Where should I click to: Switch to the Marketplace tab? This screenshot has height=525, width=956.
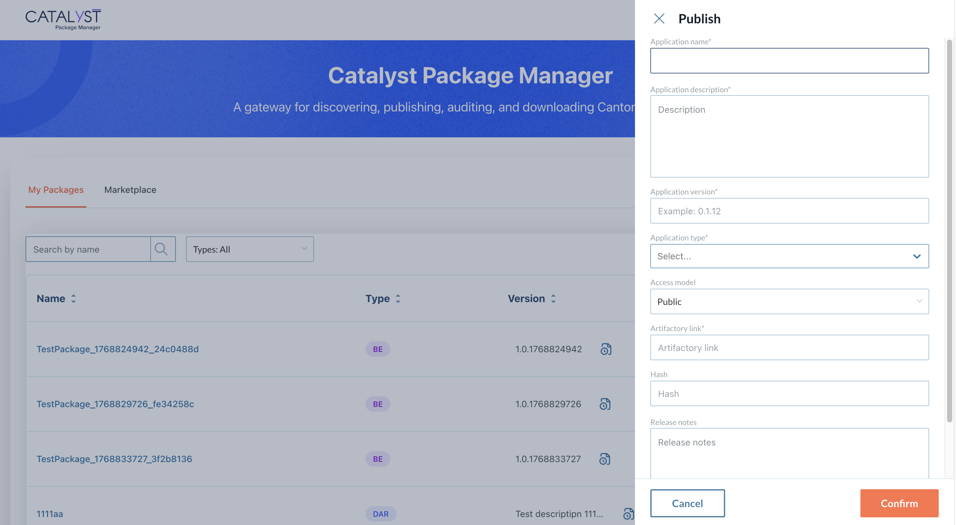[x=130, y=190]
